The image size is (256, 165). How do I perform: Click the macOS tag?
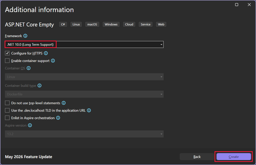click(x=92, y=24)
